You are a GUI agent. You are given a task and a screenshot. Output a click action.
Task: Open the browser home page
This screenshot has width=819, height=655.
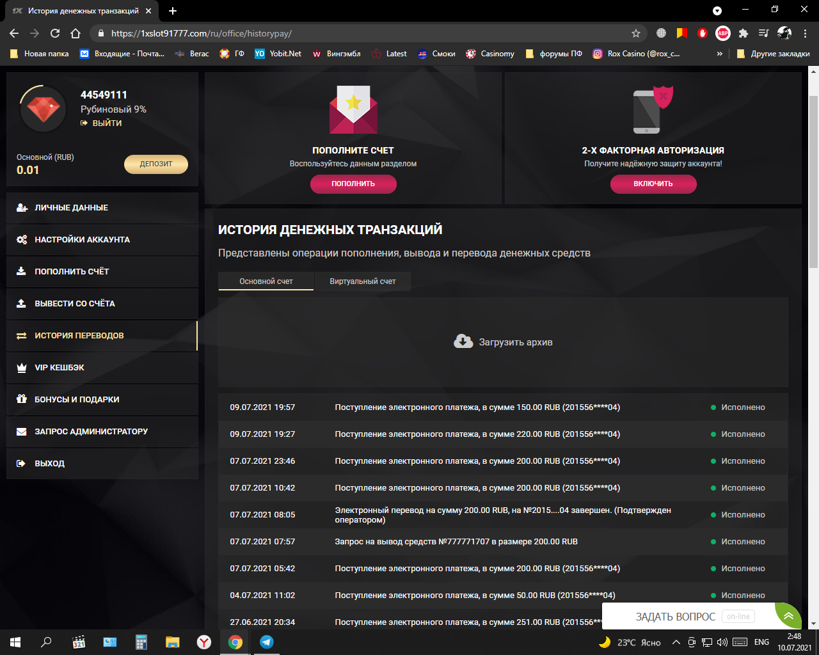pos(76,33)
